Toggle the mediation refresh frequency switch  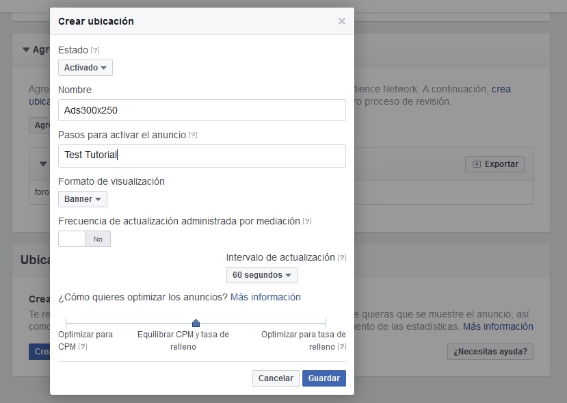pos(84,239)
